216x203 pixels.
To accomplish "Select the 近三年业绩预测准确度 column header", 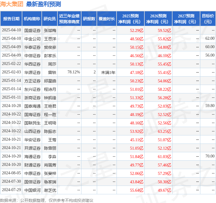I will pyautogui.click(x=69, y=19).
